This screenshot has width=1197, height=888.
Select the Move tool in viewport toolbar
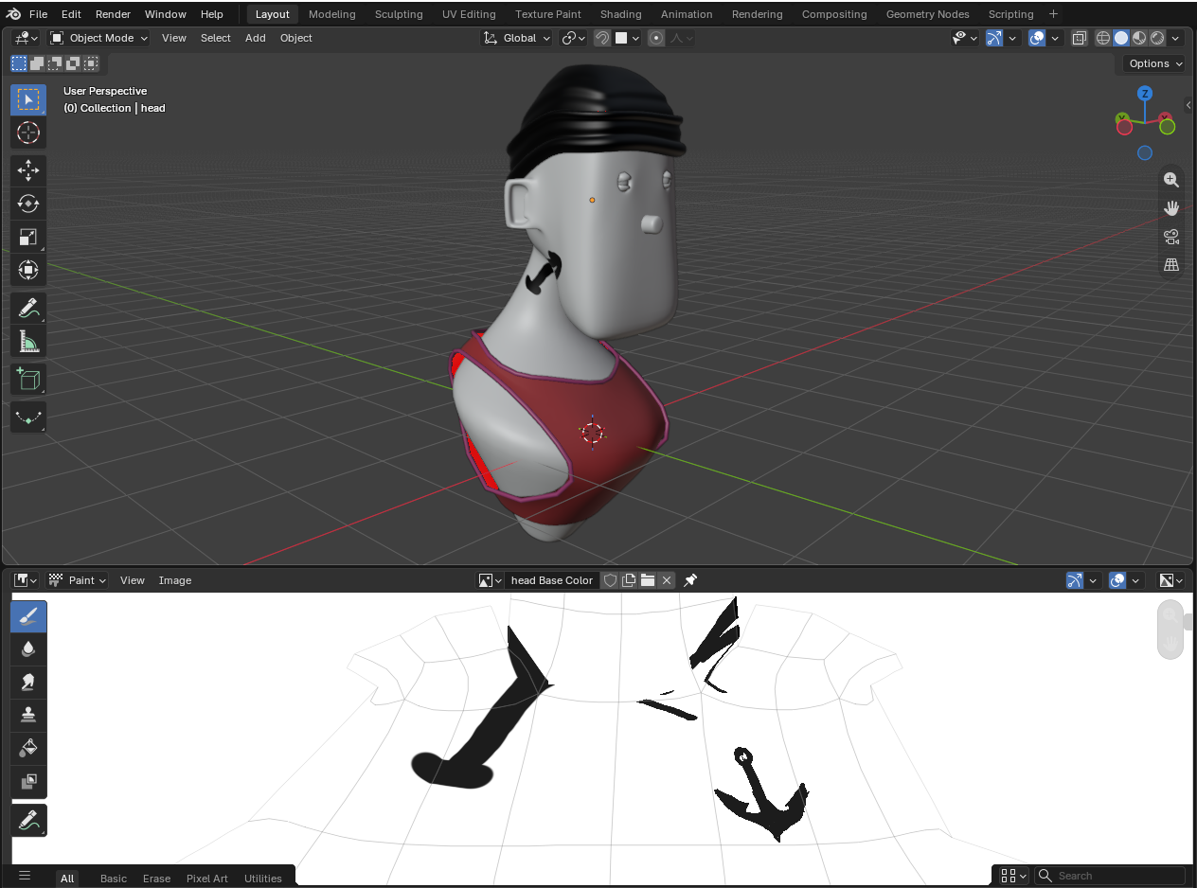[28, 170]
